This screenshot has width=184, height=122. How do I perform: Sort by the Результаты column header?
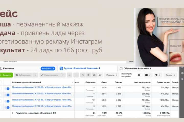(x=90, y=82)
